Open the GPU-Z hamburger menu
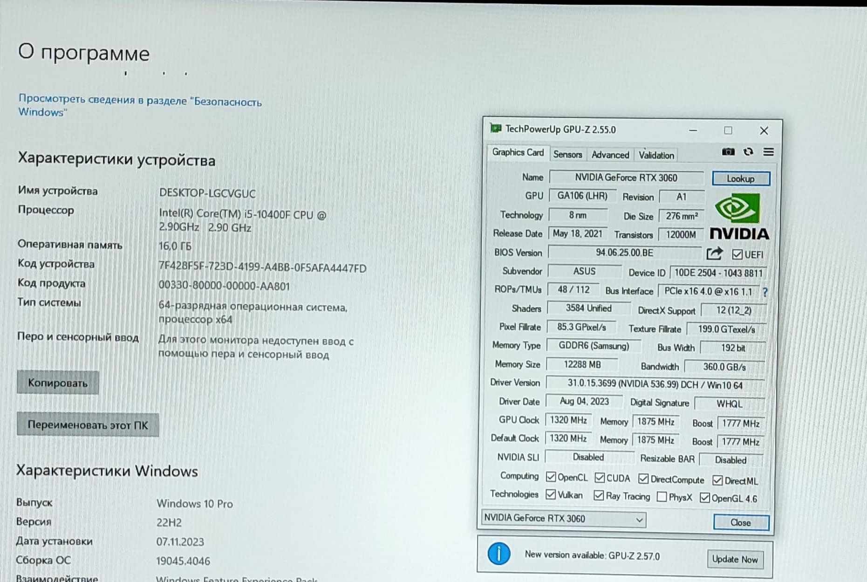Screen dimensions: 867x582 (x=768, y=152)
